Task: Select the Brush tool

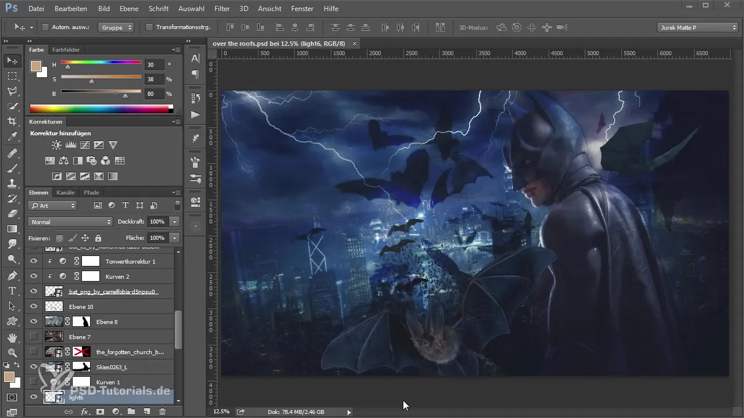Action: click(x=12, y=168)
